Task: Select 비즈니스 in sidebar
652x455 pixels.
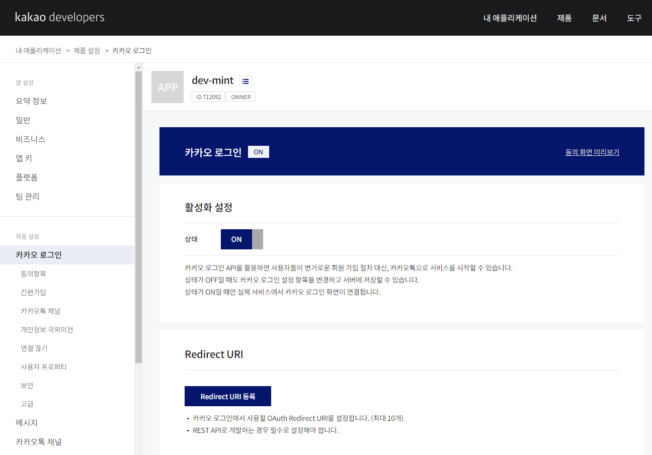Action: tap(31, 139)
